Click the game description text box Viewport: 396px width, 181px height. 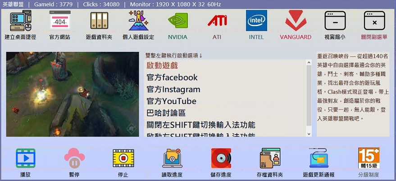[353, 95]
